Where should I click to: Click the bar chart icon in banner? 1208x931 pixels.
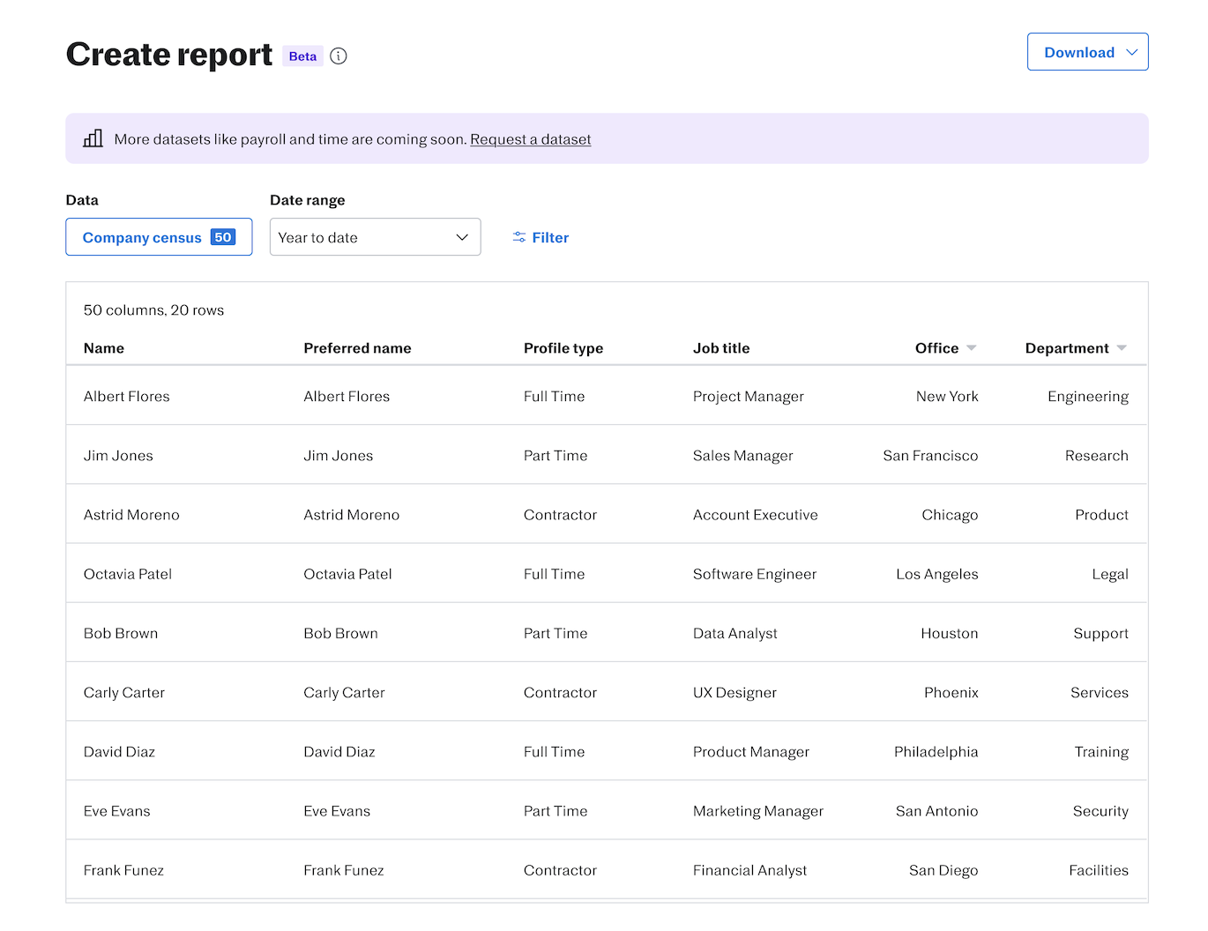click(93, 138)
